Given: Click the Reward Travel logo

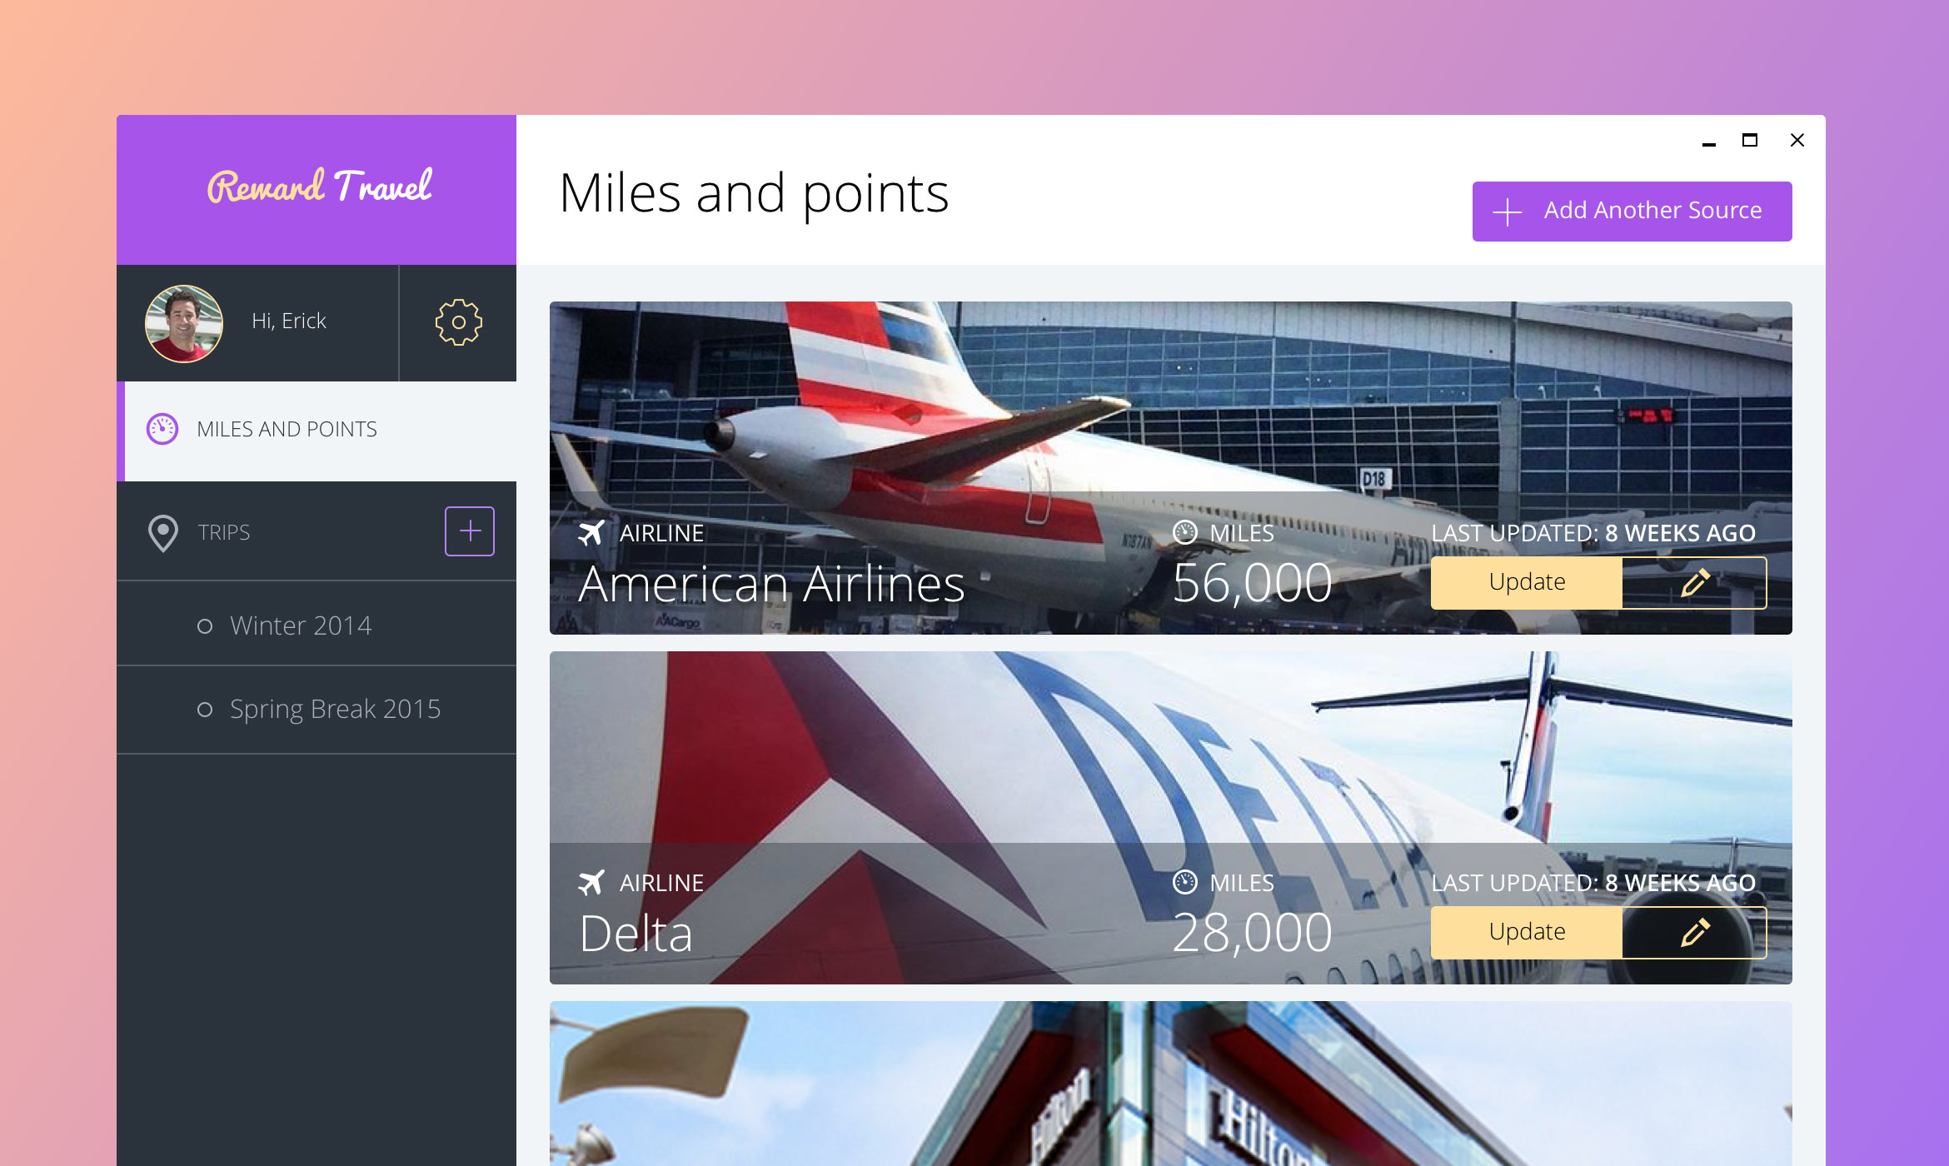Looking at the screenshot, I should (x=320, y=187).
